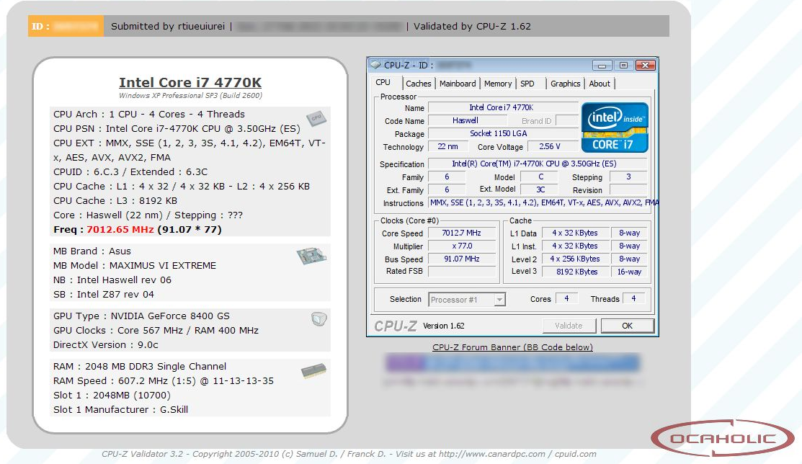
Task: Click the Threads value field
Action: tap(633, 298)
